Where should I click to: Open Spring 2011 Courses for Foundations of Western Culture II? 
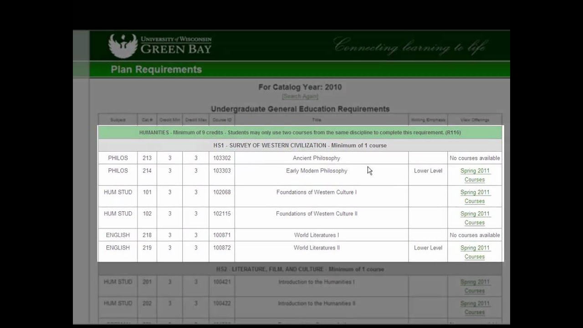[475, 218]
